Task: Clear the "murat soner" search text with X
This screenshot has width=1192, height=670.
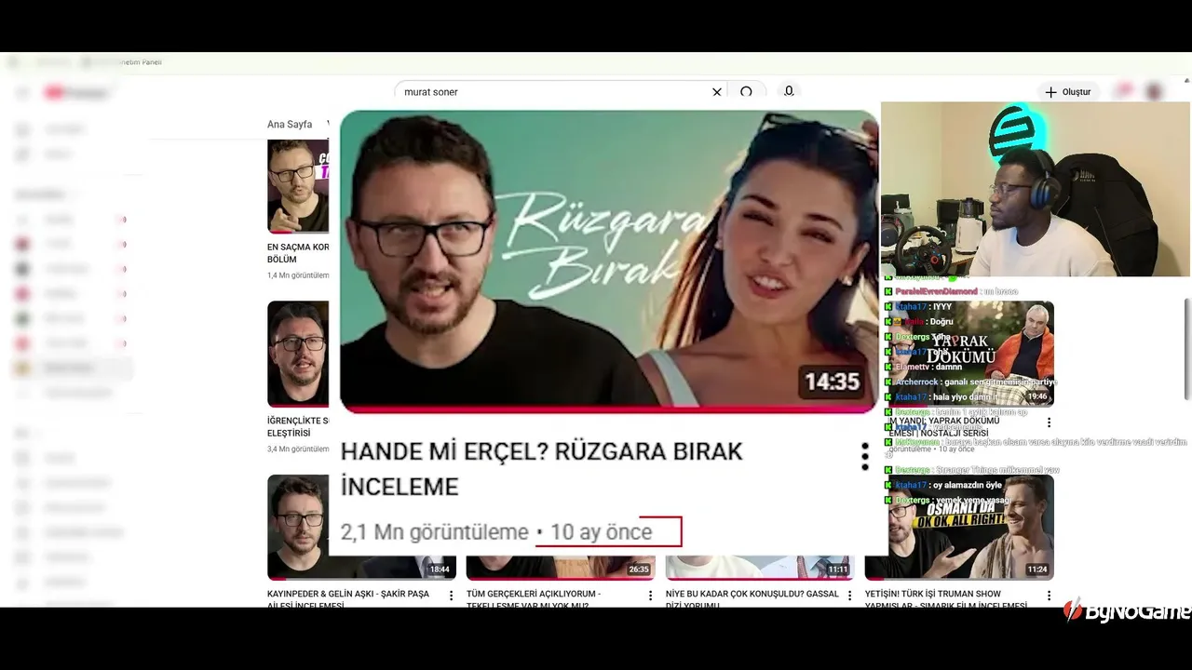Action: point(717,92)
